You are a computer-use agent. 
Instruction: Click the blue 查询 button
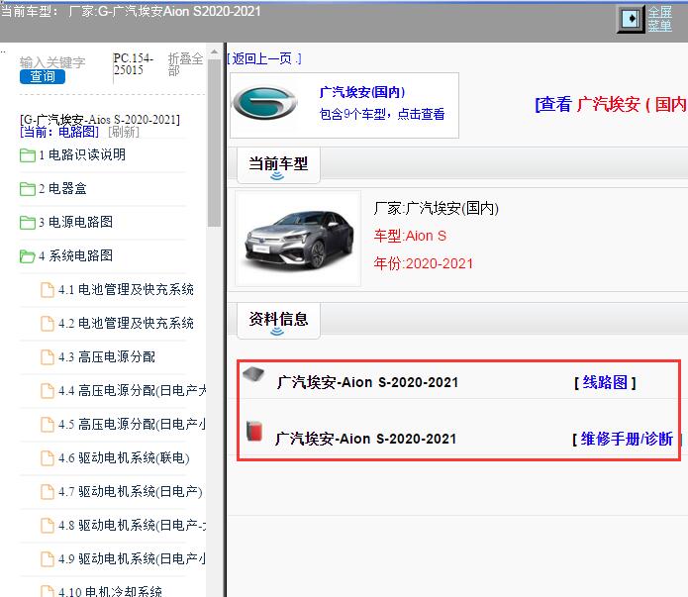(43, 77)
